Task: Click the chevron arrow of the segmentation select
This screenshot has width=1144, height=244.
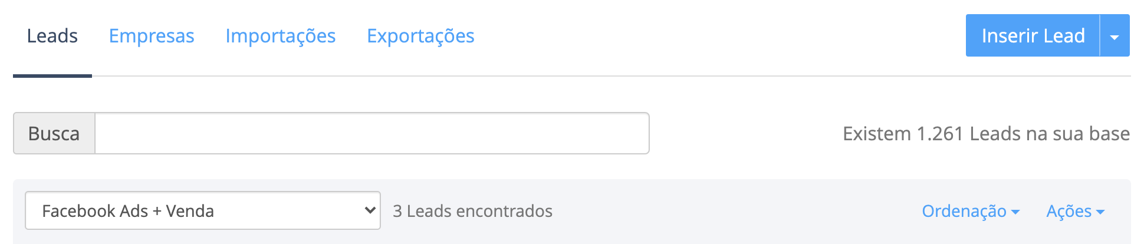Action: point(370,210)
